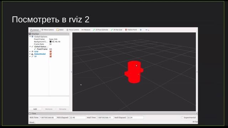This screenshot has height=128, width=228.
Task: Choose the Select tool
Action: (x=60, y=30)
